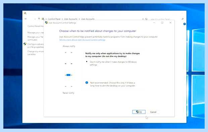208x132 pixels.
Task: Click the blue UAC slider thumb
Action: point(68,75)
